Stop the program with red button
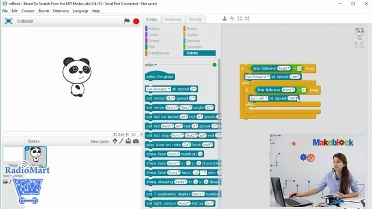The image size is (372, 209). [136, 21]
